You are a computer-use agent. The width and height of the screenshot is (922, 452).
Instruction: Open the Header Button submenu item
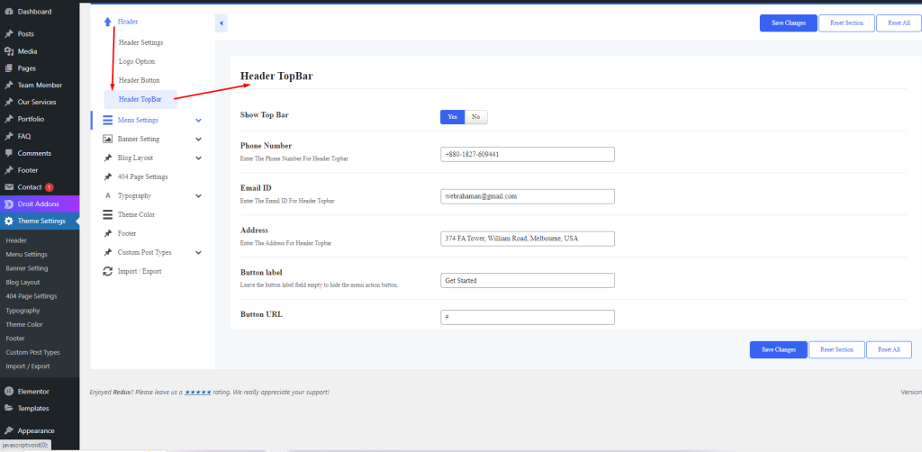pos(139,80)
